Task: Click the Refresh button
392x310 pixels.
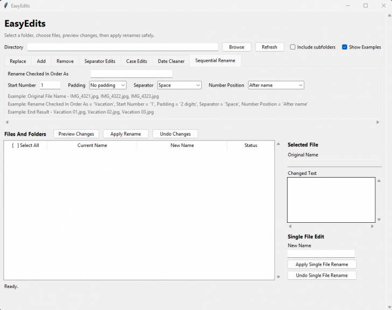Action: point(269,47)
